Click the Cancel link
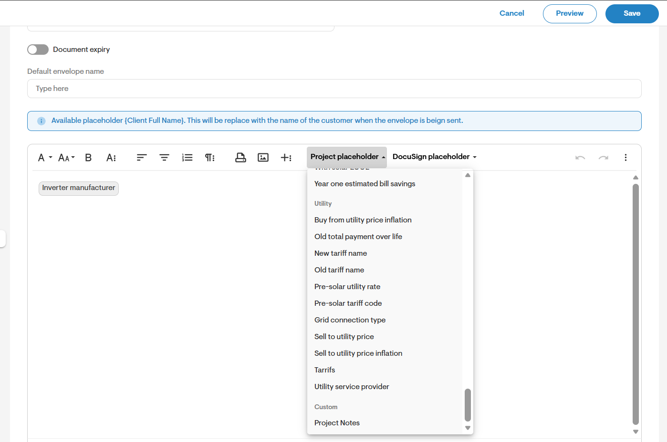Screen dimensions: 667x442 click(511, 13)
